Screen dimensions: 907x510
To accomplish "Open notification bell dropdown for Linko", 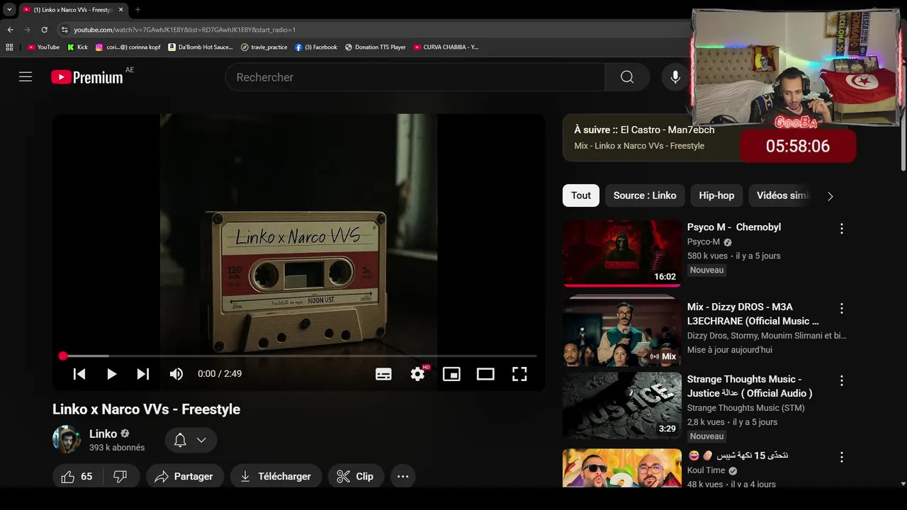I will [191, 440].
